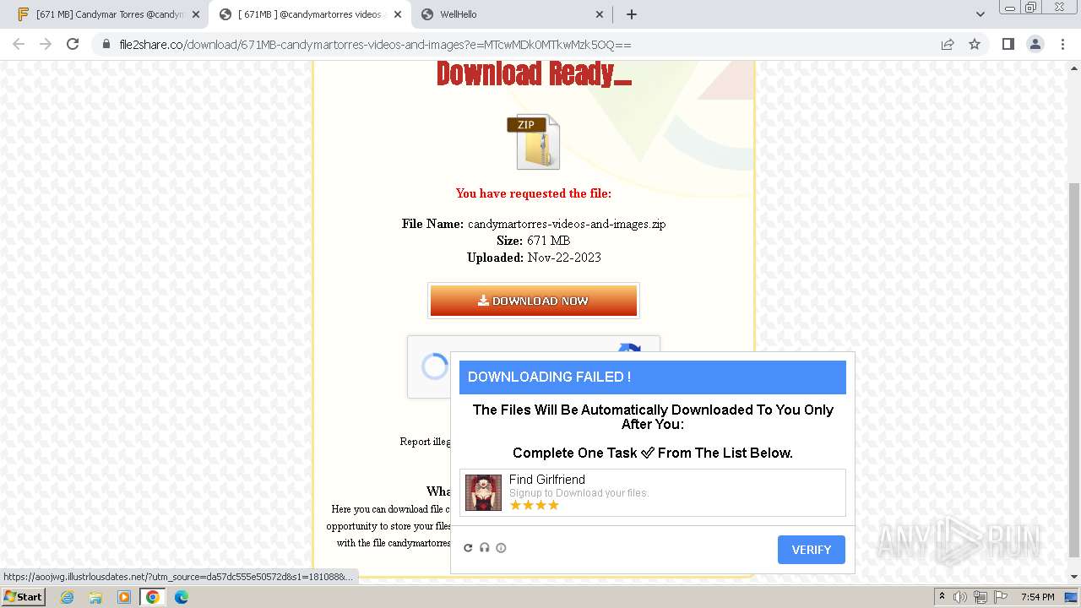This screenshot has height=608, width=1081.
Task: Reload the current page
Action: click(73, 44)
